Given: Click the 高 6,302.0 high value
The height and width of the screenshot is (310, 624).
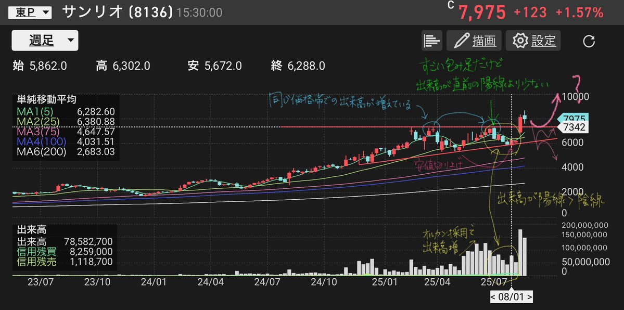Looking at the screenshot, I should [x=123, y=66].
